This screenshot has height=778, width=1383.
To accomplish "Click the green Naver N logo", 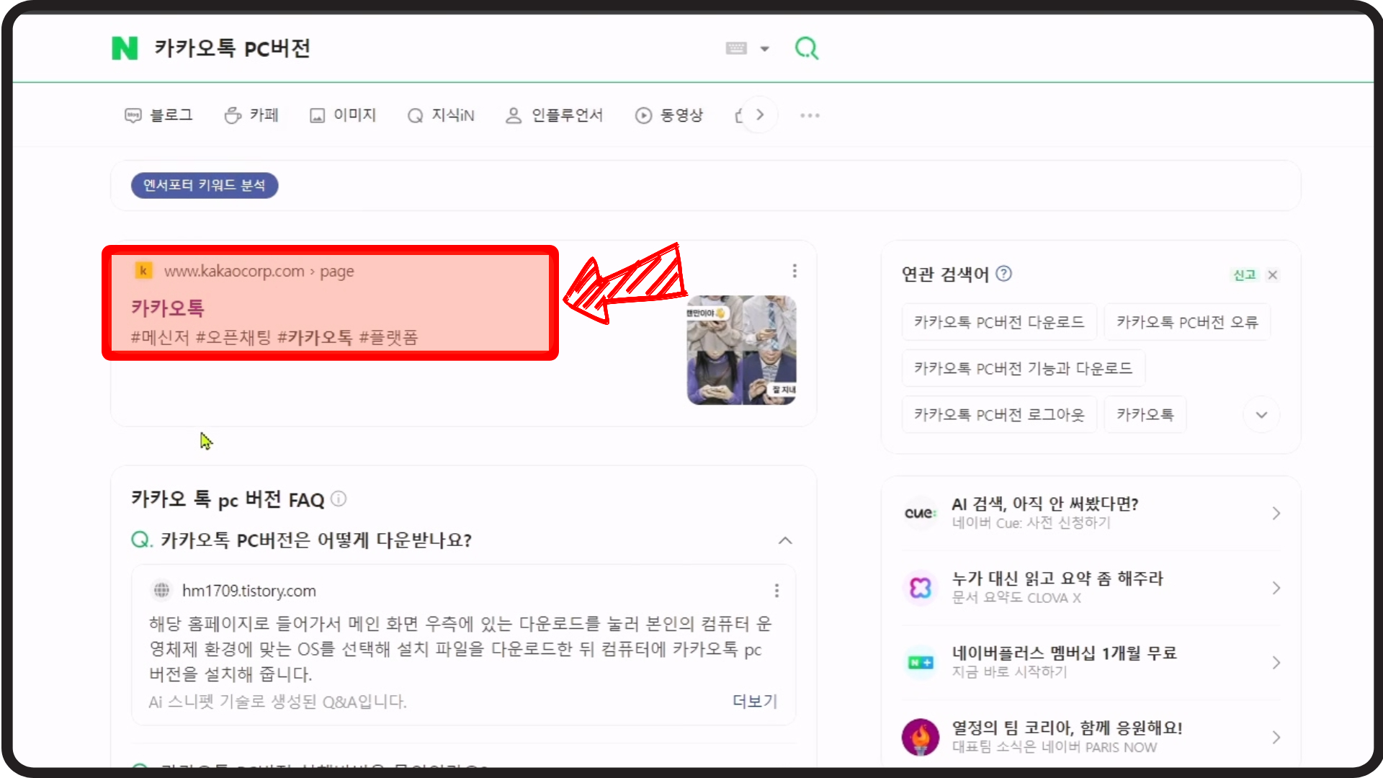I will (125, 48).
